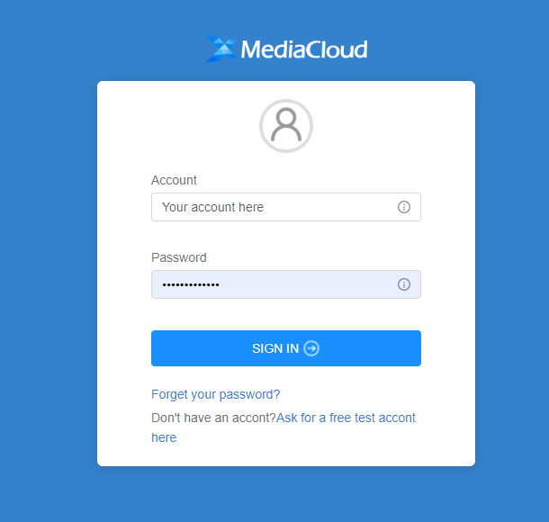Click the user avatar silhouette icon
549x522 pixels.
(x=286, y=124)
